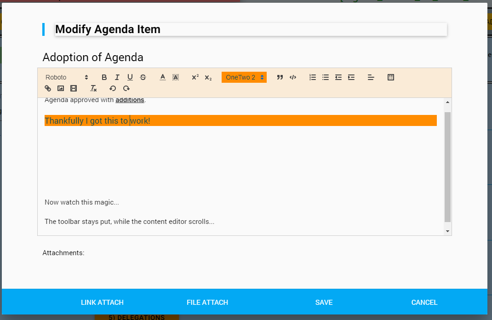The image size is (492, 320).
Task: Open the background highlight color picker
Action: pyautogui.click(x=175, y=77)
